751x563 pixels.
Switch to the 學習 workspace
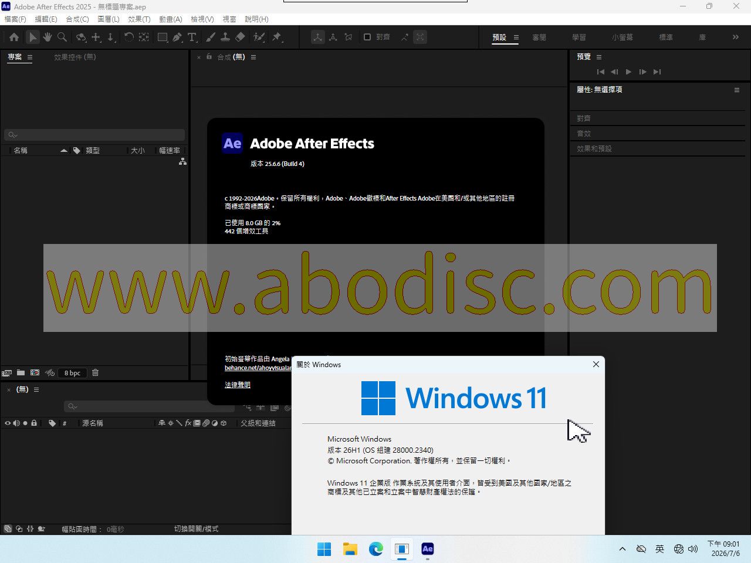(x=579, y=37)
